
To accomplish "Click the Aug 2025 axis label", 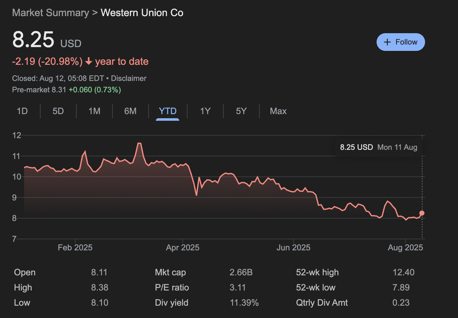I will (405, 247).
